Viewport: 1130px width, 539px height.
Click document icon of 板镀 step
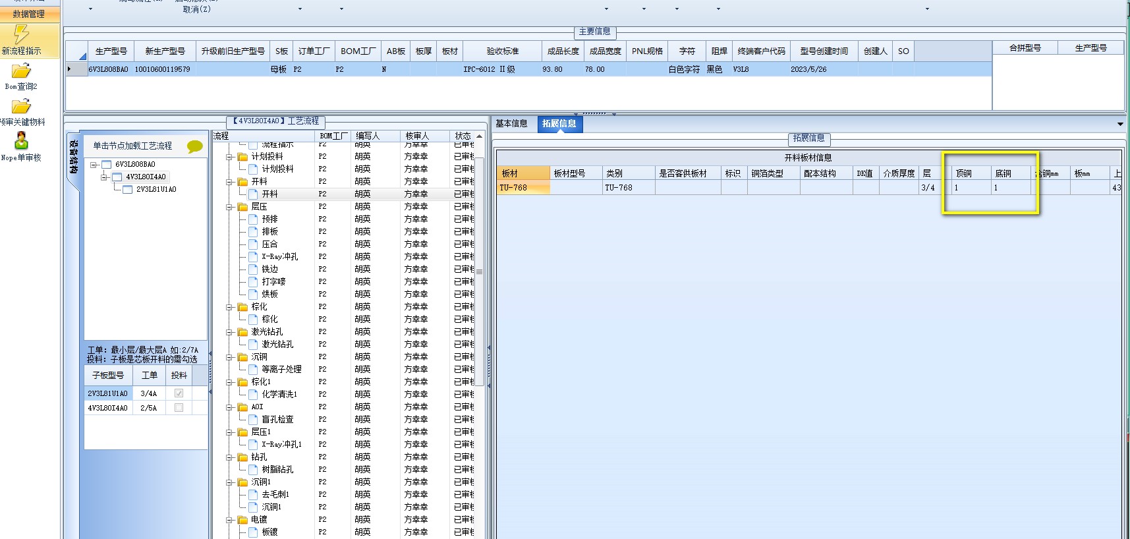[x=253, y=532]
